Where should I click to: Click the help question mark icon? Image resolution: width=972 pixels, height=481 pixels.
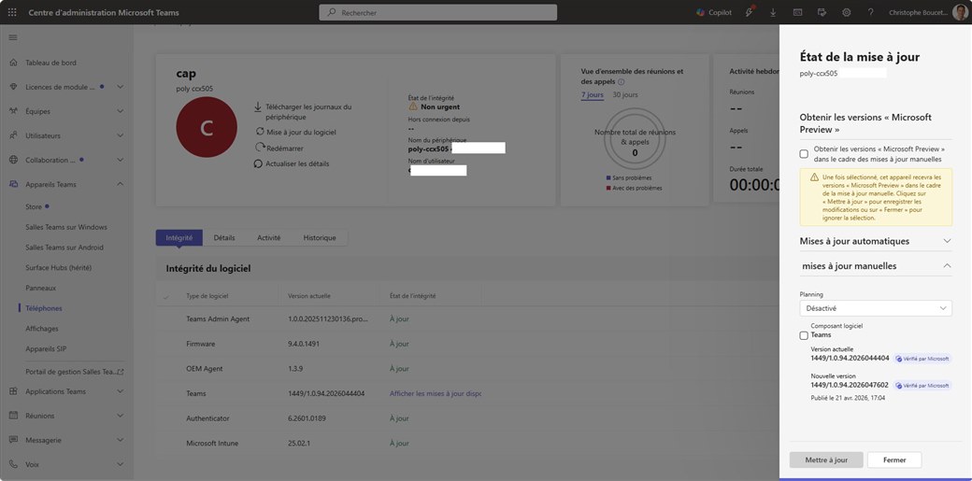click(870, 12)
